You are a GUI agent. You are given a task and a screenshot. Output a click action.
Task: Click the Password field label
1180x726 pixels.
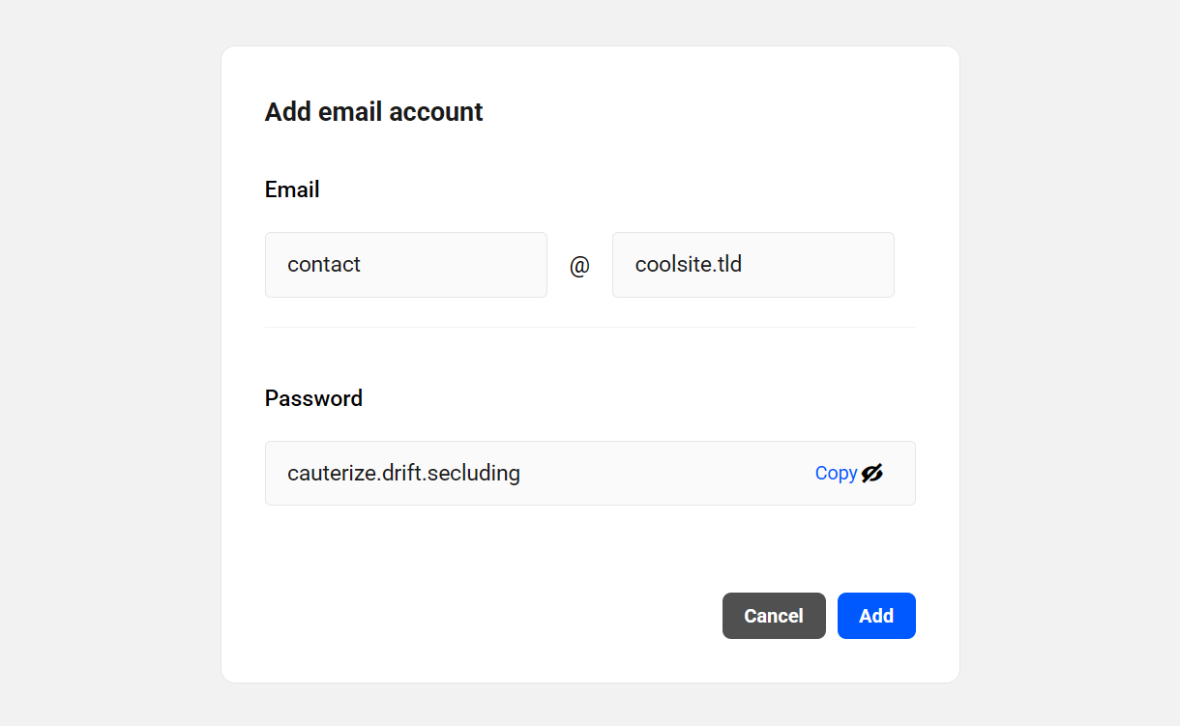(x=313, y=398)
